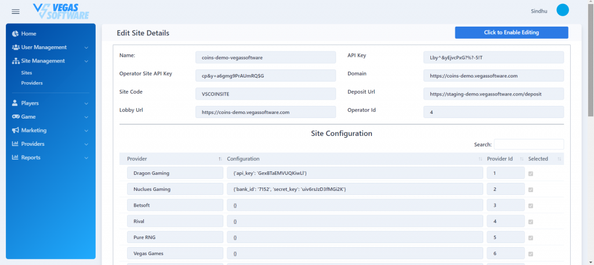Click the User Management people icon

click(x=16, y=47)
